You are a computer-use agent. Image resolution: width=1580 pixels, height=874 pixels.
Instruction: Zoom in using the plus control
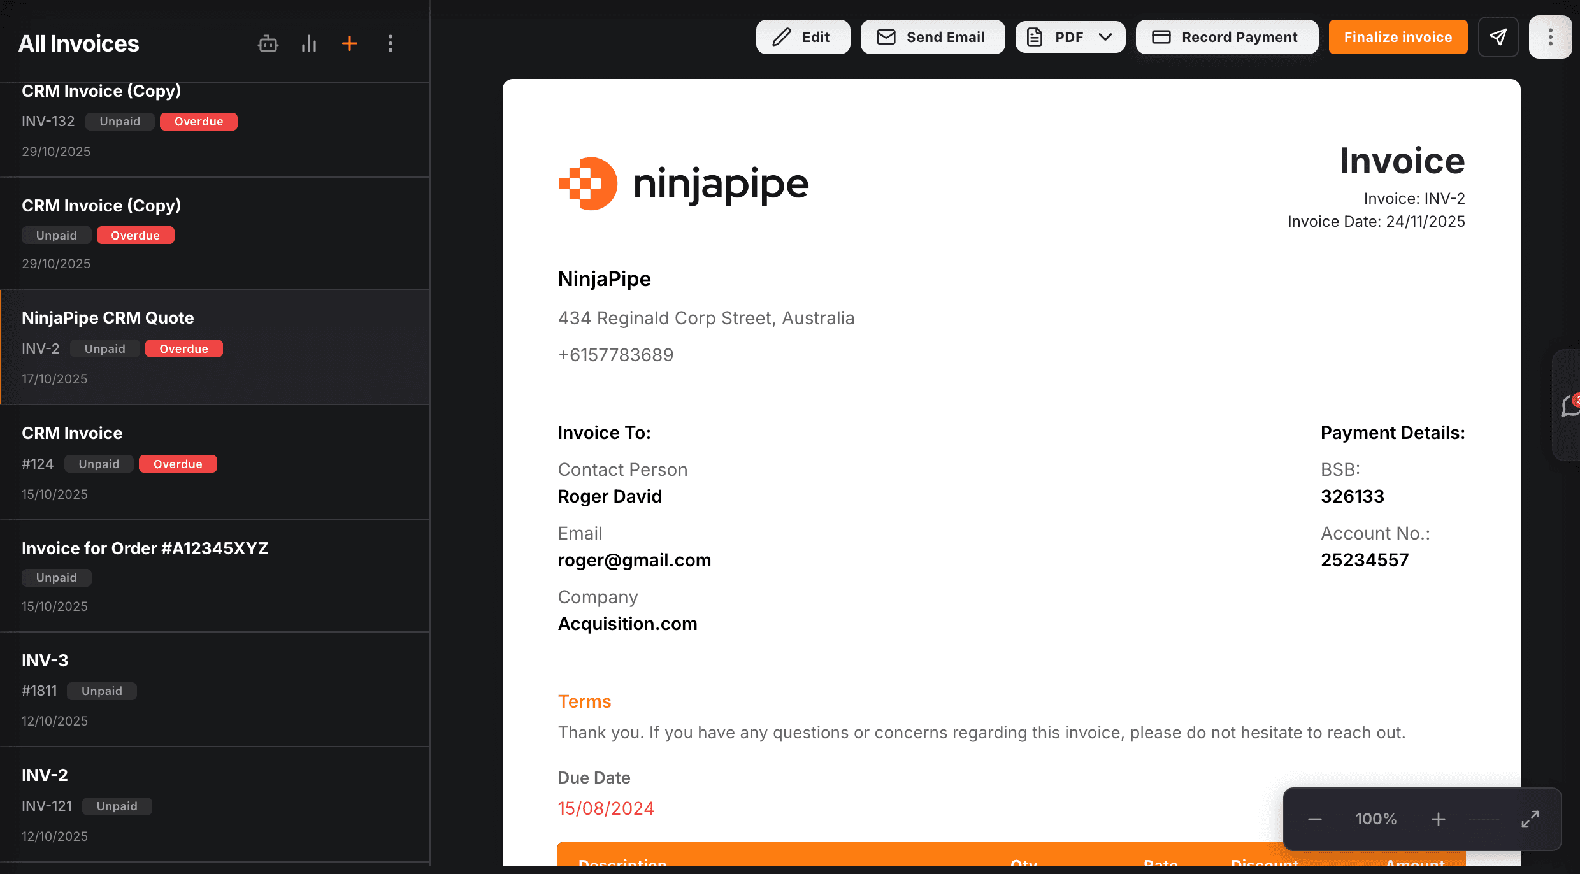click(1439, 819)
